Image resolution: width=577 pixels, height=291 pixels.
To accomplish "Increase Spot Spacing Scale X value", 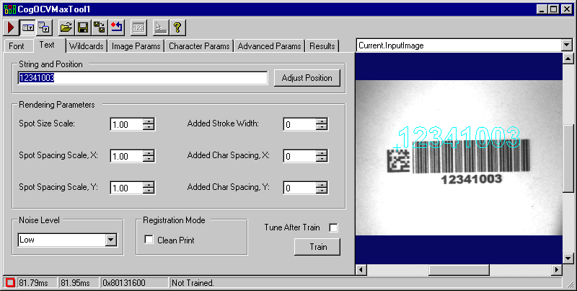I will (x=149, y=153).
